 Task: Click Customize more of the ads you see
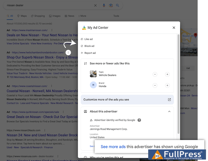coord(106,99)
